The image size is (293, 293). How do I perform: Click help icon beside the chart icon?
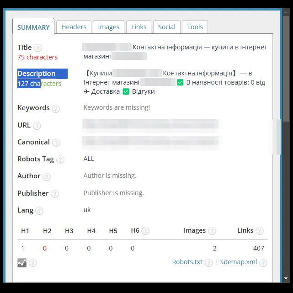click(x=33, y=263)
